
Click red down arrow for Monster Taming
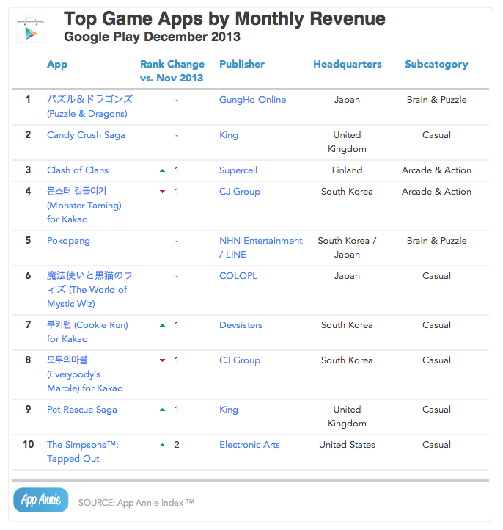coord(162,192)
